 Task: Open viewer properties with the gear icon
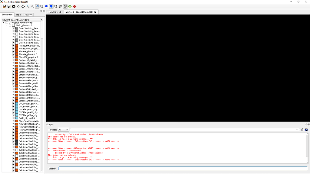14,6
